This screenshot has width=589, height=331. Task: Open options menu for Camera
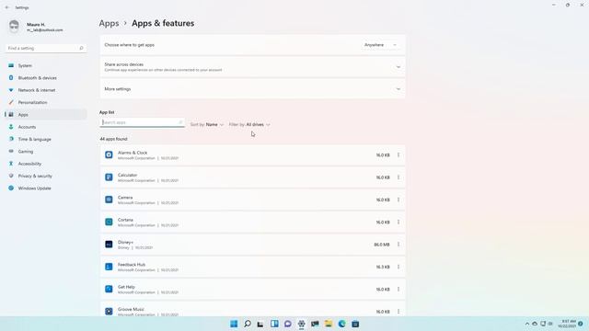(398, 200)
